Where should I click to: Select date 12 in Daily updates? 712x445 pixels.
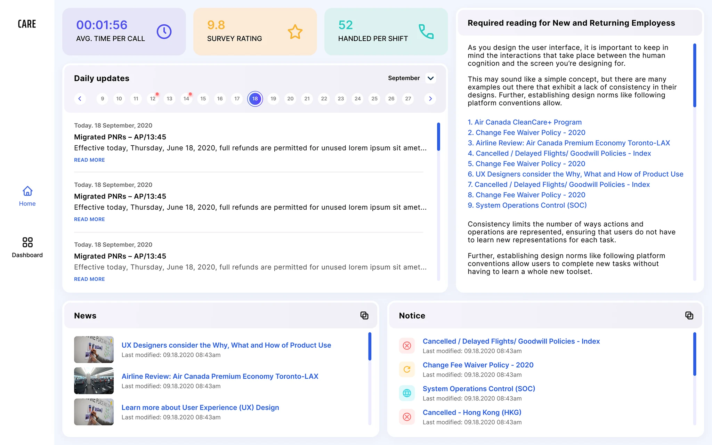[153, 99]
